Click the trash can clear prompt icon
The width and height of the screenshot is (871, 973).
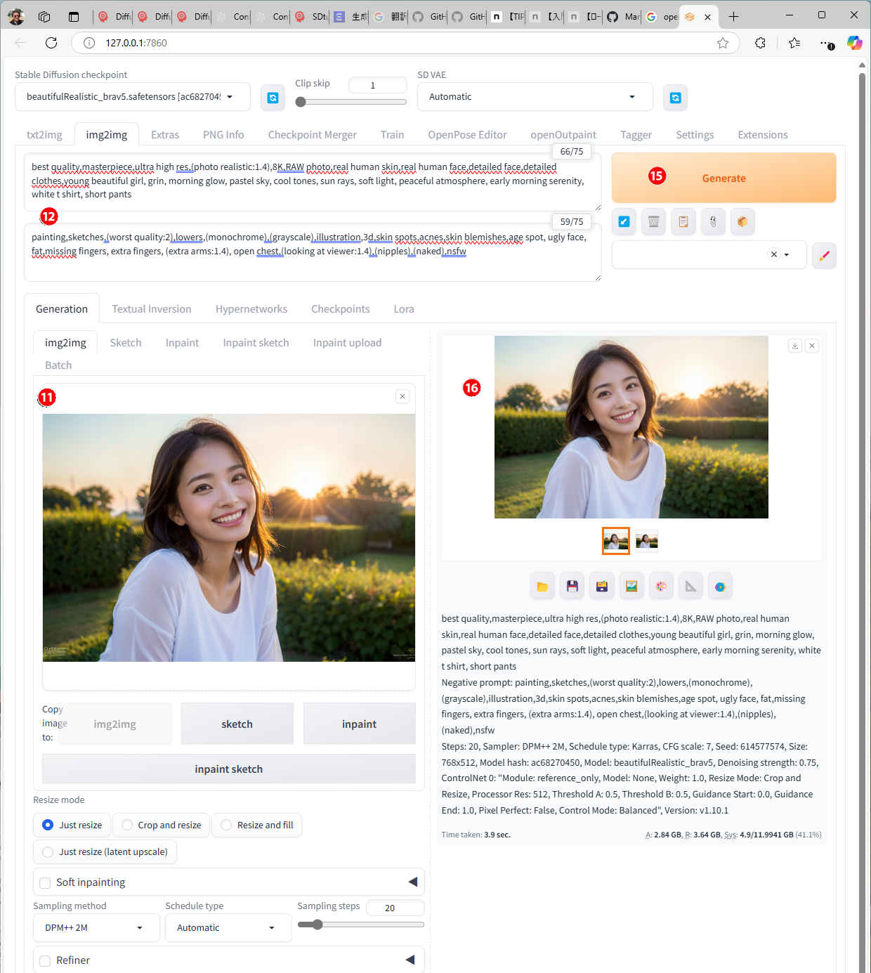click(x=653, y=222)
